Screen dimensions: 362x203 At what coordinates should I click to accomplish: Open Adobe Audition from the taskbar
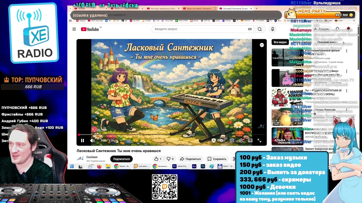coord(194,166)
